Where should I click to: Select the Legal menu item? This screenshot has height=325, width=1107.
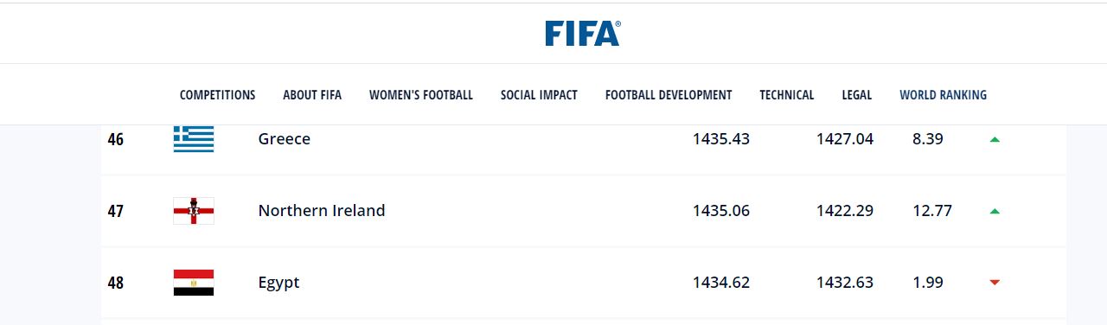[x=857, y=95]
